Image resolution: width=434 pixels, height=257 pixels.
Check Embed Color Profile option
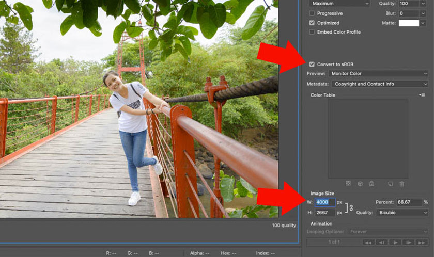[312, 32]
